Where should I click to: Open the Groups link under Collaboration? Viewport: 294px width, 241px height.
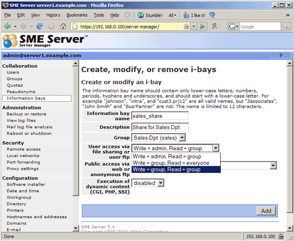pos(14,79)
